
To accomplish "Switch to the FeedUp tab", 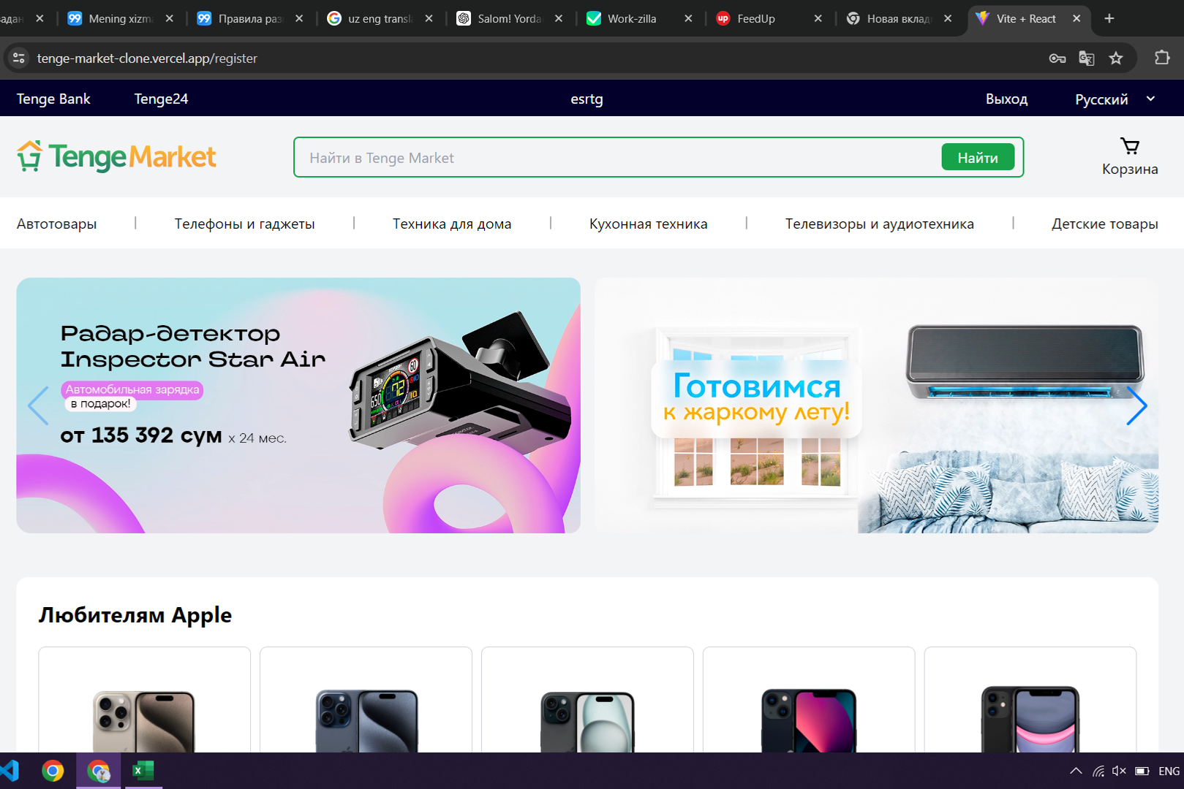I will tap(755, 19).
